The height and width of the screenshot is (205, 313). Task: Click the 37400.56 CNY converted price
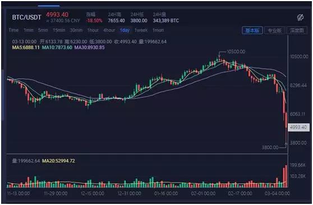[x=63, y=21]
